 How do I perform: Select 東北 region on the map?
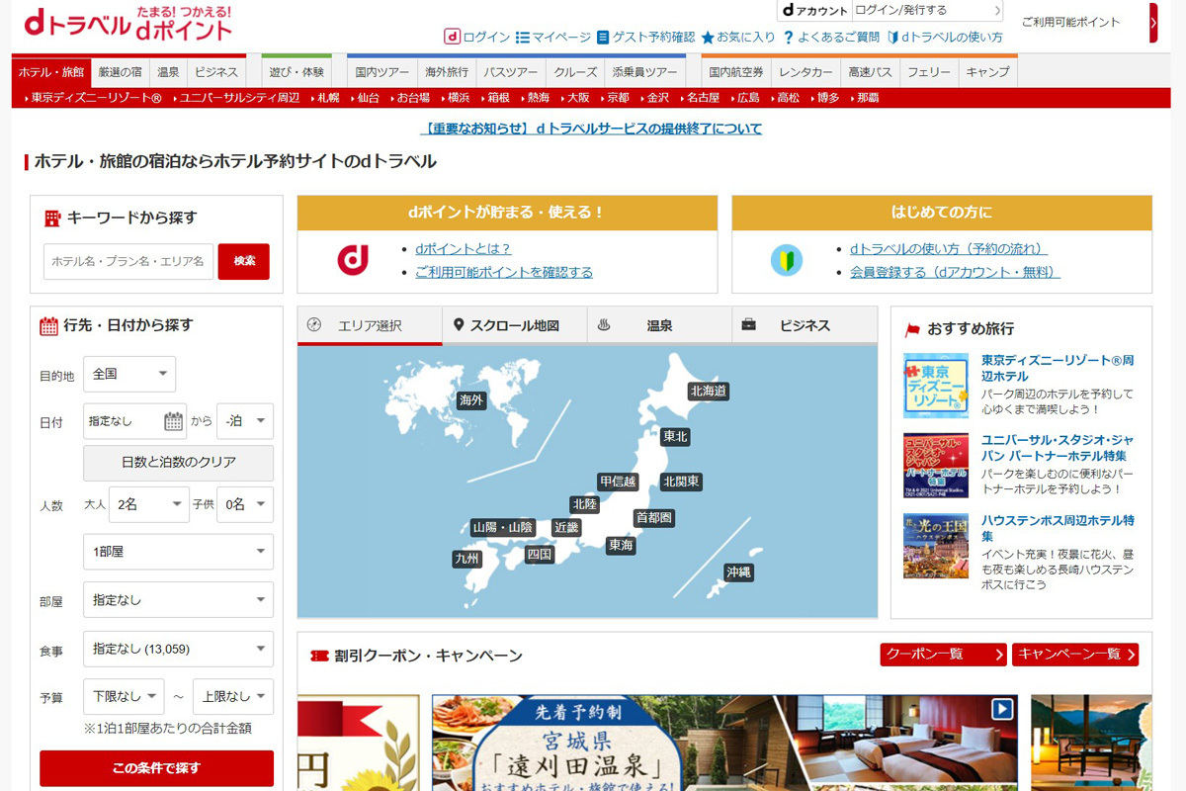tap(675, 436)
